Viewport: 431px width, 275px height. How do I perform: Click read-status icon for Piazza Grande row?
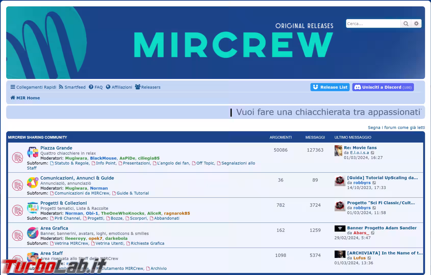tap(18, 158)
